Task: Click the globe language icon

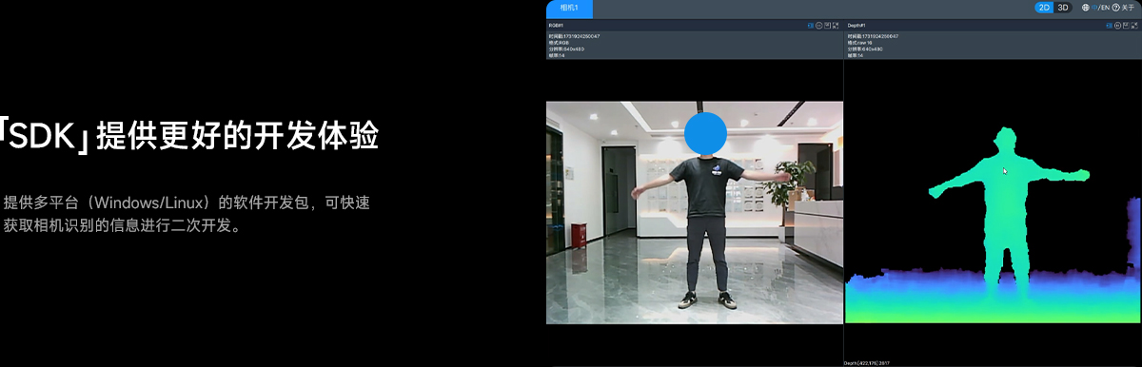Action: click(x=1086, y=8)
